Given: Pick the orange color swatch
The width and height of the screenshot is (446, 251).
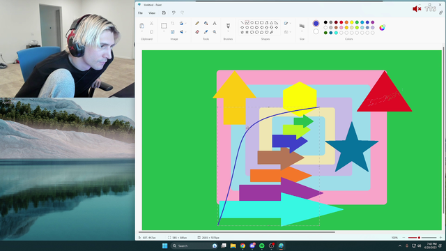Looking at the screenshot, I should click(x=346, y=22).
